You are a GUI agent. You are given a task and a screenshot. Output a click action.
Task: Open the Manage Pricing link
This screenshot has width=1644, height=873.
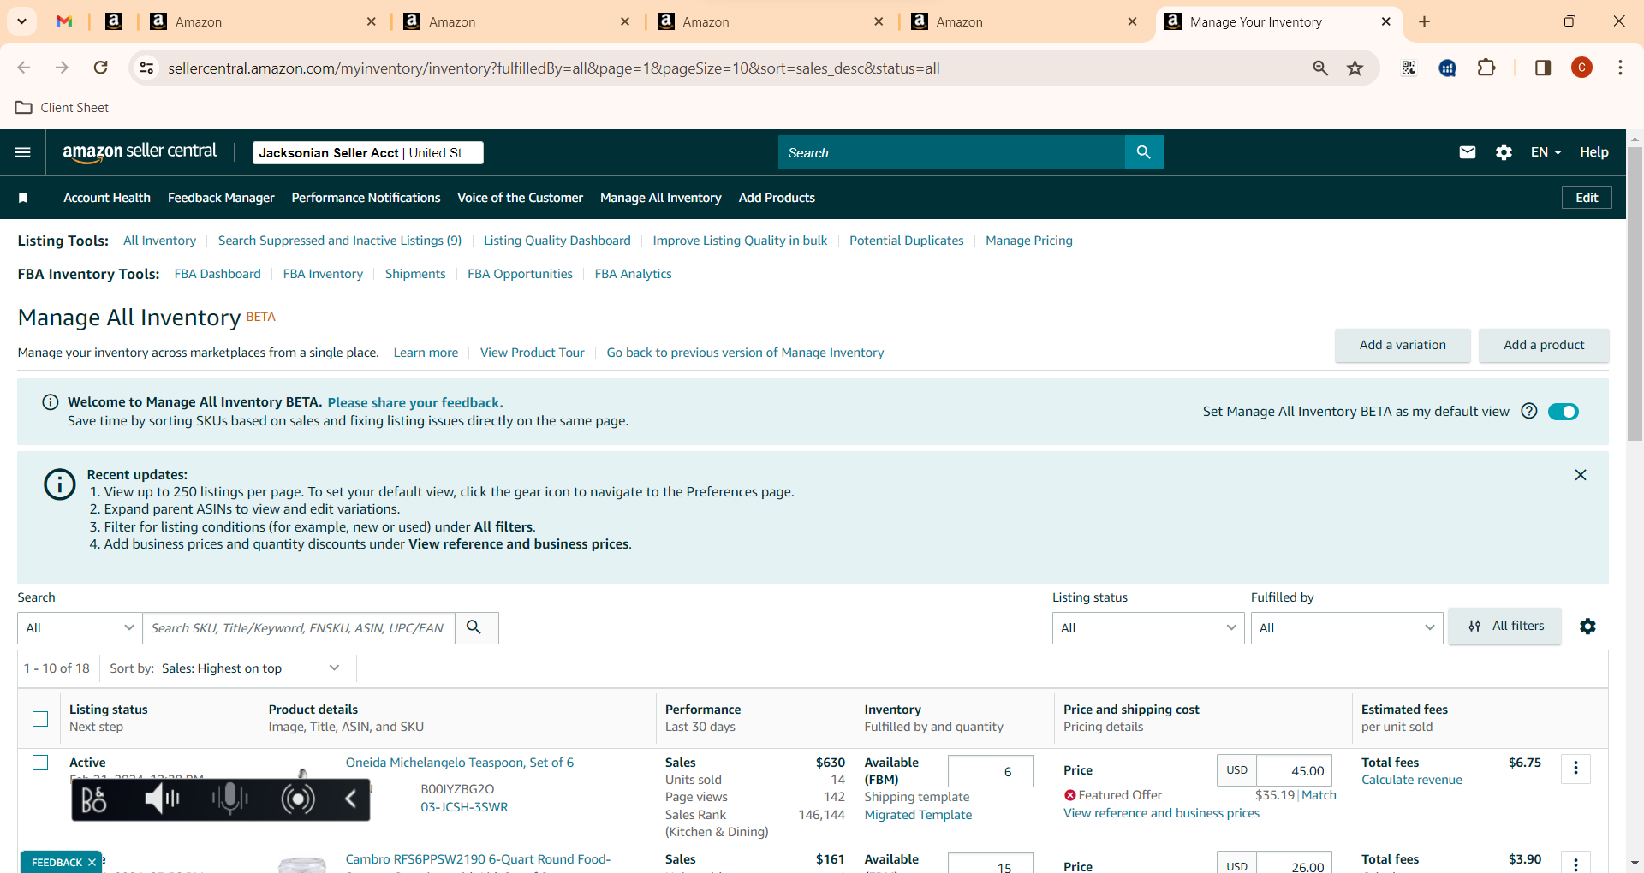[1029, 241]
